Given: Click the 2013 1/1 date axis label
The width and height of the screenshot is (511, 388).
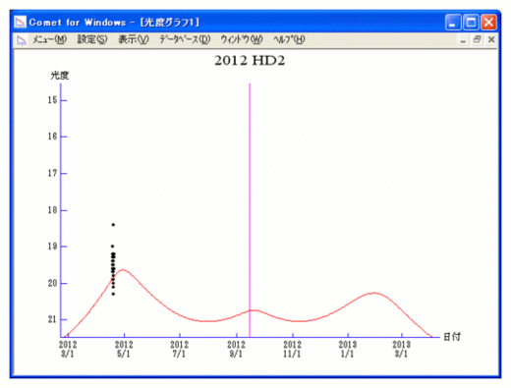Looking at the screenshot, I should 348,349.
